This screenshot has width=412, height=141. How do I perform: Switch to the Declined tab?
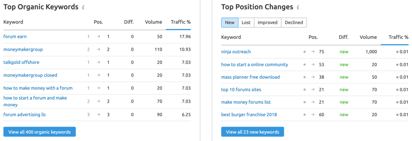[x=294, y=23]
